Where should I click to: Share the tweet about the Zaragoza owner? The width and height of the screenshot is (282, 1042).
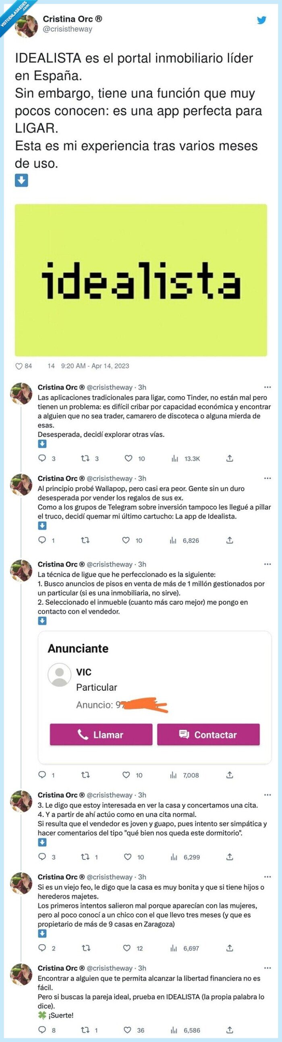[x=229, y=948]
